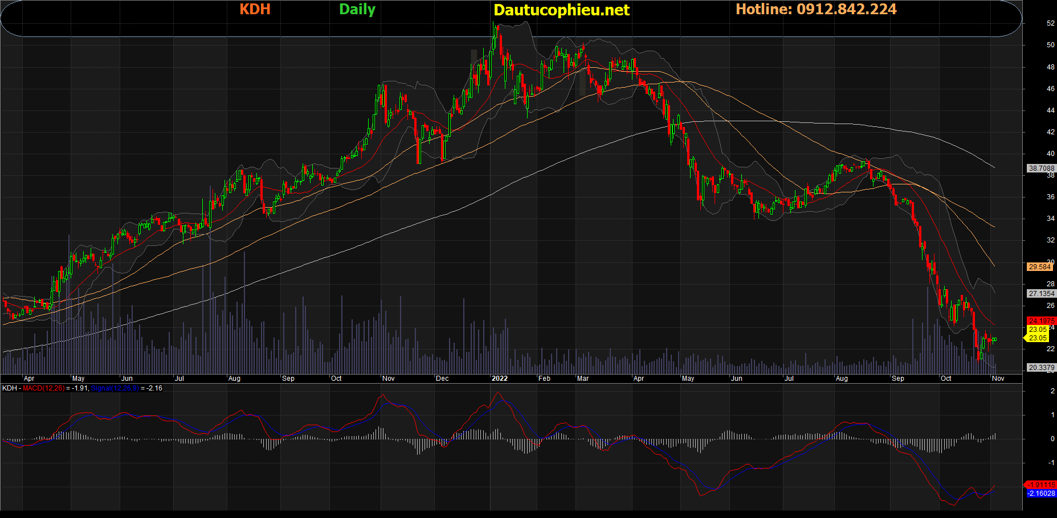Image resolution: width=1057 pixels, height=518 pixels.
Task: Click the KDH label in the MACD pane
Action: tap(10, 388)
